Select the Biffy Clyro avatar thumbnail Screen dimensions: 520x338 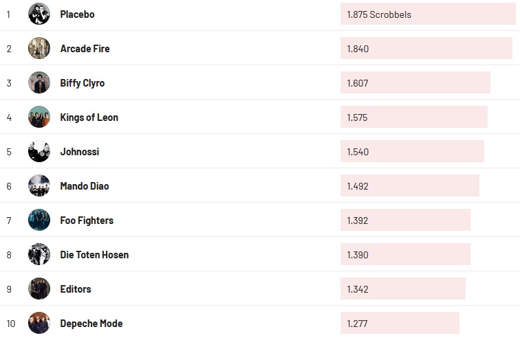(x=39, y=82)
